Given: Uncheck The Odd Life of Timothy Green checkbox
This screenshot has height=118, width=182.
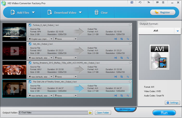Looking at the screenshot, I should point(30,82).
